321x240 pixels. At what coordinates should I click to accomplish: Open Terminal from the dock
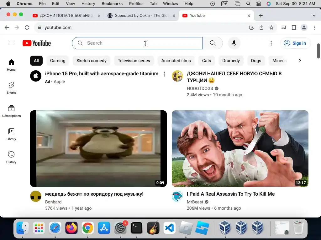(x=137, y=228)
